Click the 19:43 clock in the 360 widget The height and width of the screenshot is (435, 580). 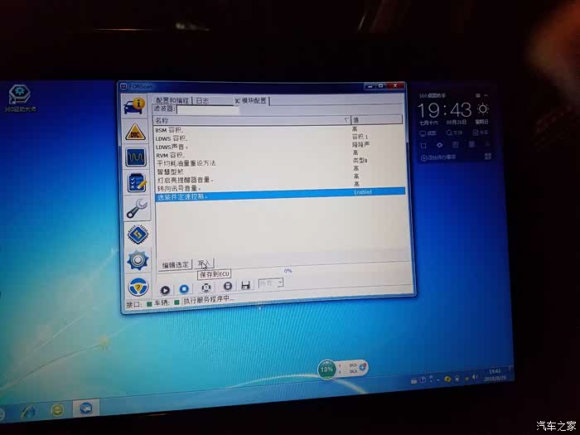coord(445,110)
